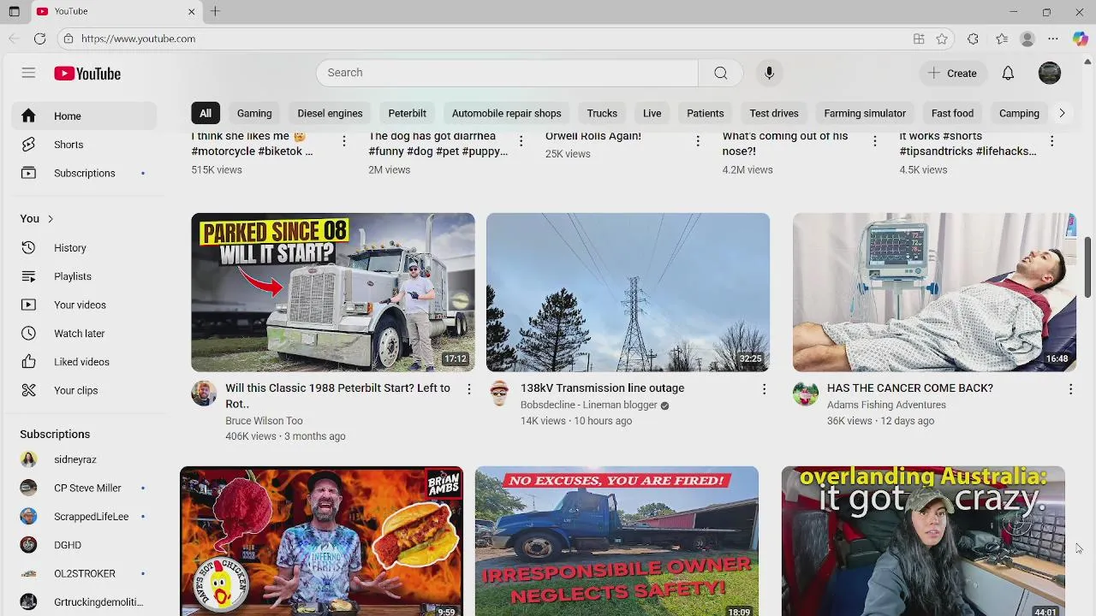Open browser Settings and more menu
1096x616 pixels.
point(1053,38)
